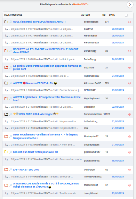Click magnifier icon beside UEFA EURO 2024

tap(10, 114)
